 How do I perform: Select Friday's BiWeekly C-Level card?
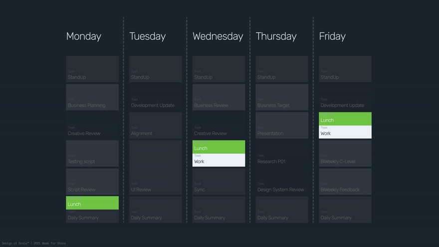tap(345, 154)
